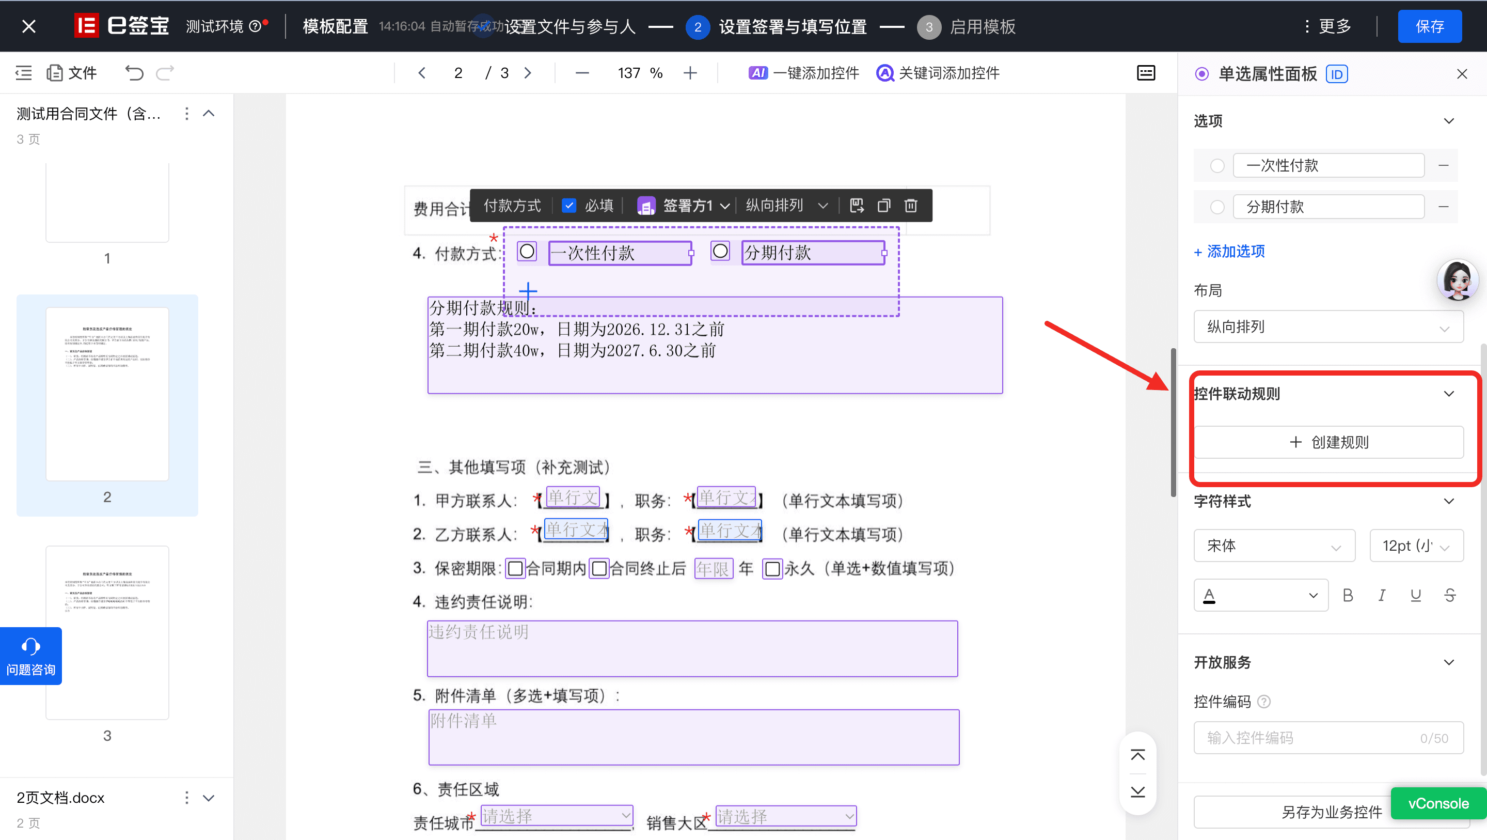Select page 3 thumbnail

[107, 633]
